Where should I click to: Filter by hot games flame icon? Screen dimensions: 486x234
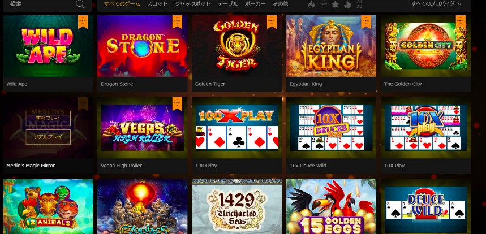311,4
